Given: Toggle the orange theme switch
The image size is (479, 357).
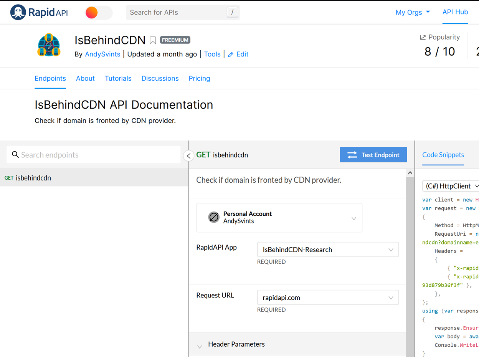Looking at the screenshot, I should pos(99,13).
